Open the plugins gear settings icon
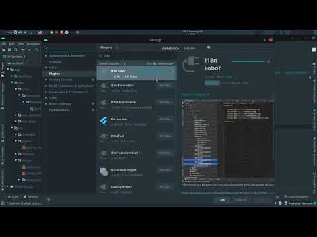Image resolution: width=317 pixels, height=237 pixels. point(209,47)
